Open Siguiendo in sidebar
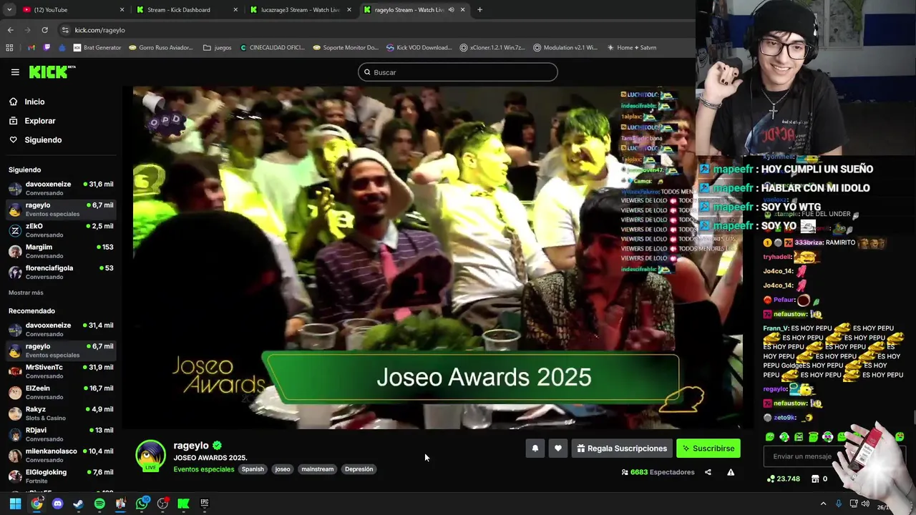 click(43, 140)
